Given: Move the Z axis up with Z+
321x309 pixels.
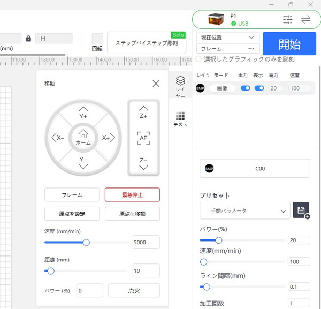Looking at the screenshot, I should point(143,112).
